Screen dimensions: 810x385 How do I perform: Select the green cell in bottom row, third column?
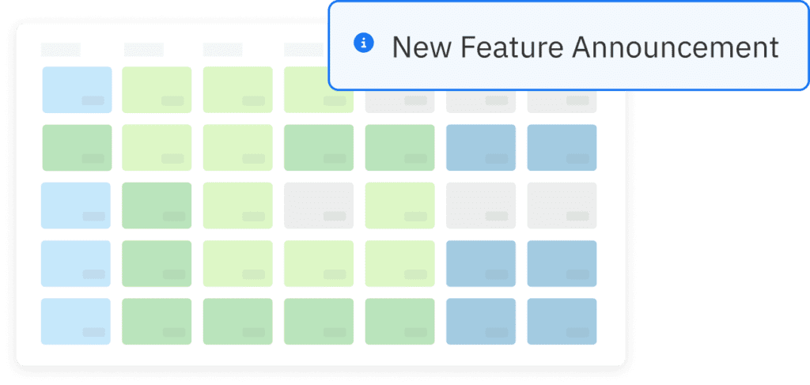[x=237, y=321]
